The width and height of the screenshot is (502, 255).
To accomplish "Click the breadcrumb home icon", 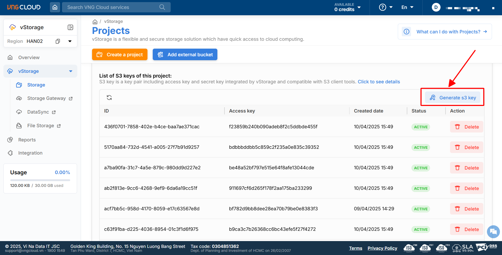I will pos(95,22).
